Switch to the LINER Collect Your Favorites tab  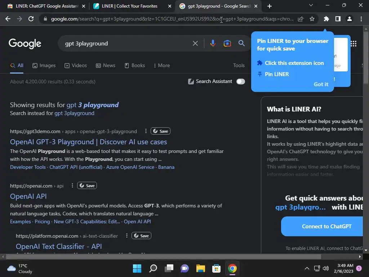coord(129,6)
